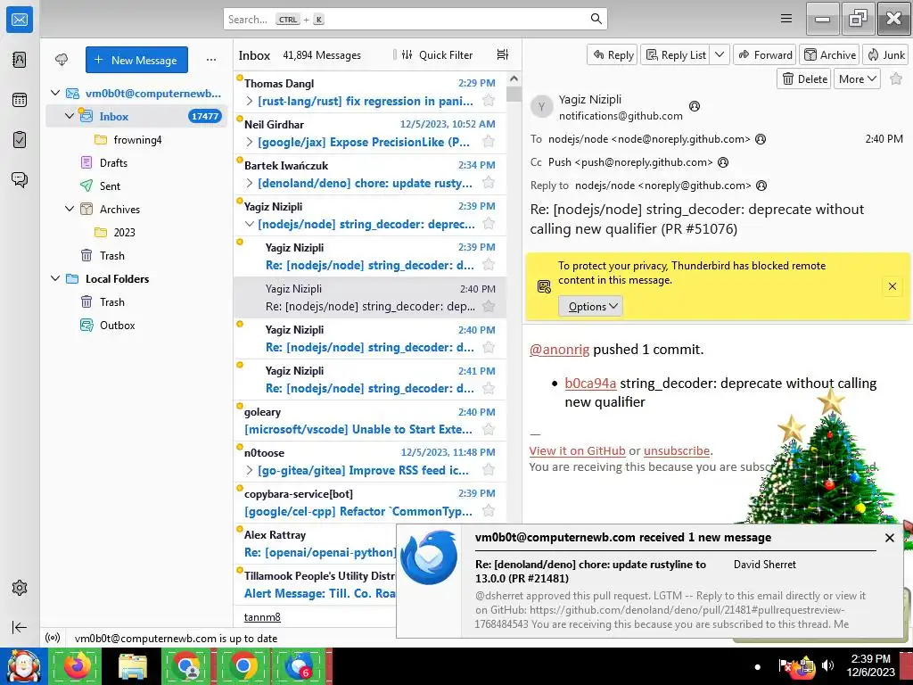Viewport: 913px width, 685px height.
Task: Open the Tasks space
Action: click(x=20, y=139)
